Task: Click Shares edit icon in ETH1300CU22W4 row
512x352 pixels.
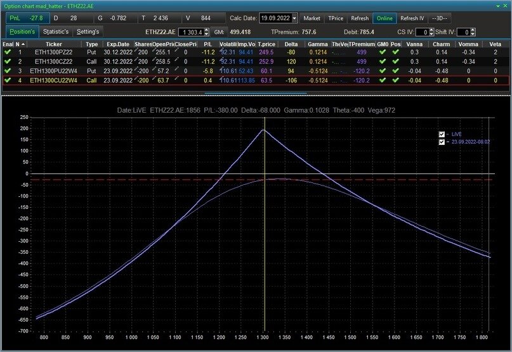Action: 136,79
